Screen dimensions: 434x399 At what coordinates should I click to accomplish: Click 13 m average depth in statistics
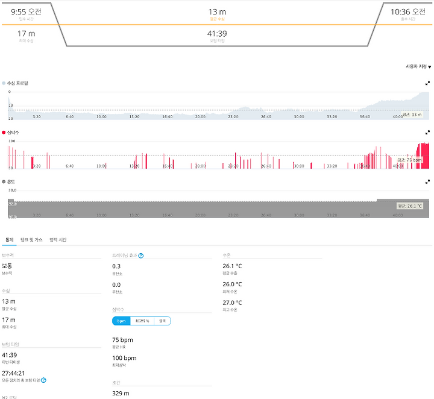[9, 301]
